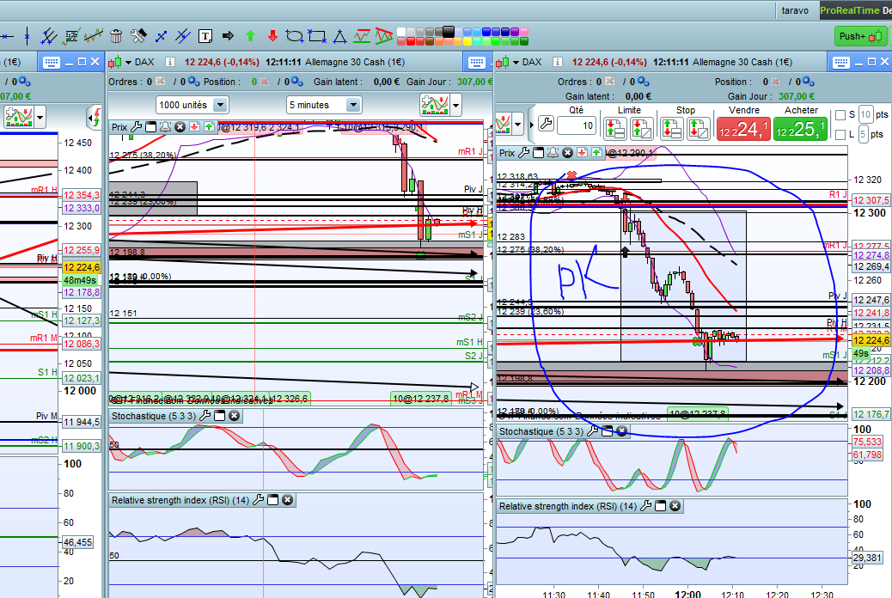Click the trash can delete-drawings icon
Image resolution: width=892 pixels, height=598 pixels.
(116, 36)
